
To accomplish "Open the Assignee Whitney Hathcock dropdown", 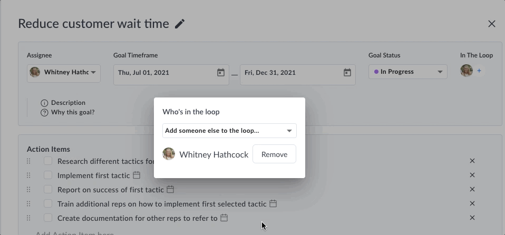I will tap(64, 73).
